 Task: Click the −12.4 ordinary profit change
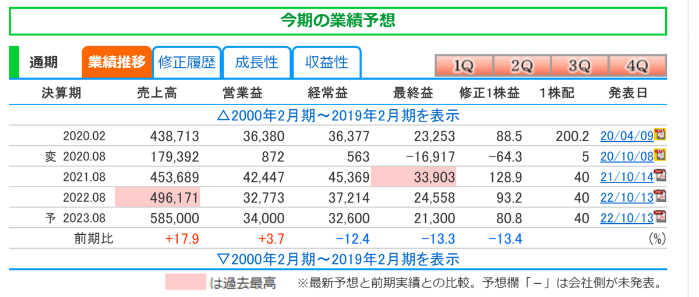[353, 239]
